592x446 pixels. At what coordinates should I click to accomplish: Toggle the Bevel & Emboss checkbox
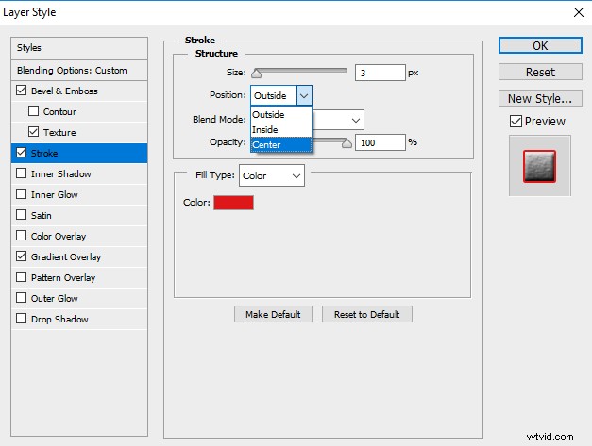(22, 91)
